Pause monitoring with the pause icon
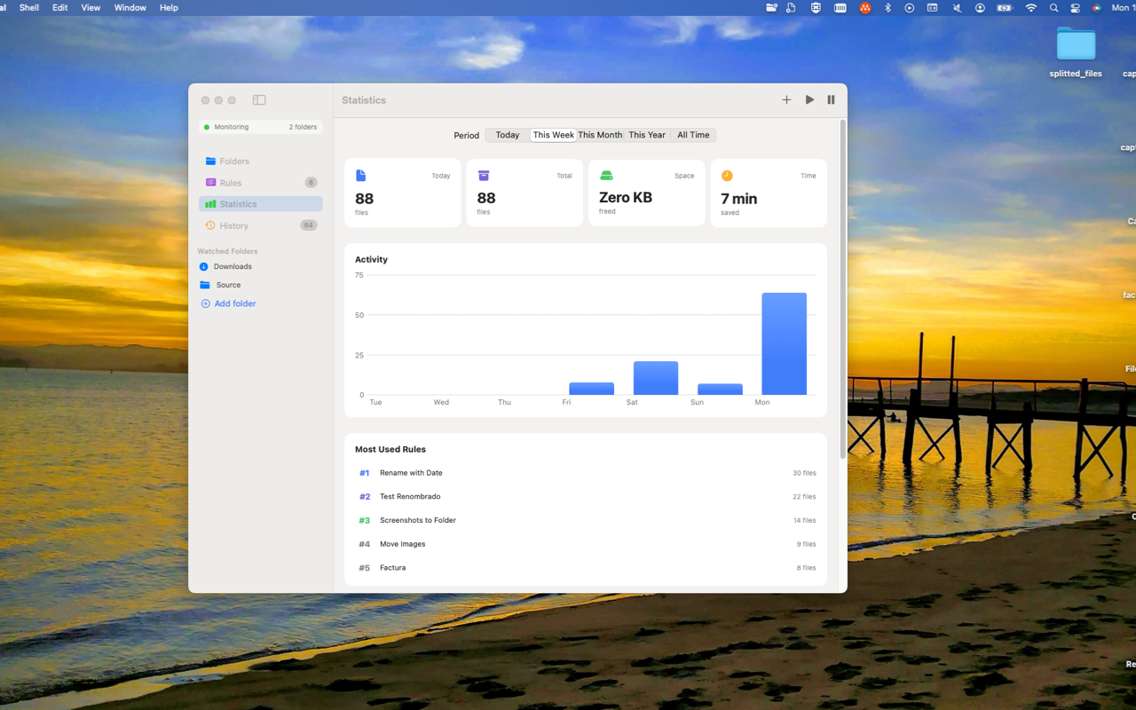Viewport: 1136px width, 710px height. [x=831, y=100]
